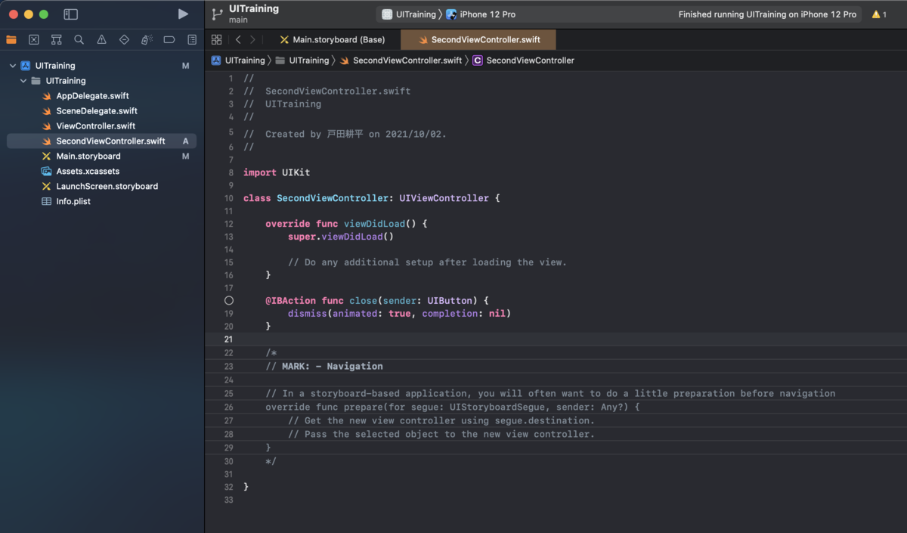The height and width of the screenshot is (533, 907).
Task: Click the M status badge beside Main.storyboard
Action: [185, 156]
